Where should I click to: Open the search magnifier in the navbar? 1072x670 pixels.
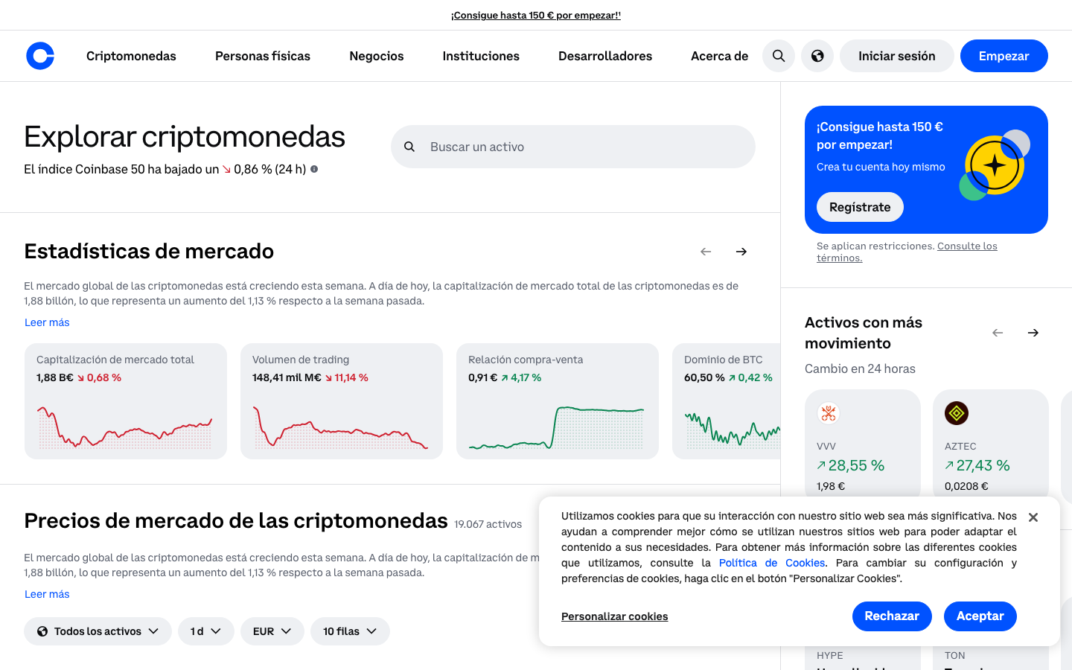(x=778, y=56)
